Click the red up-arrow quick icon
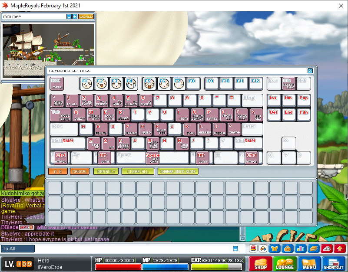 coord(340,249)
